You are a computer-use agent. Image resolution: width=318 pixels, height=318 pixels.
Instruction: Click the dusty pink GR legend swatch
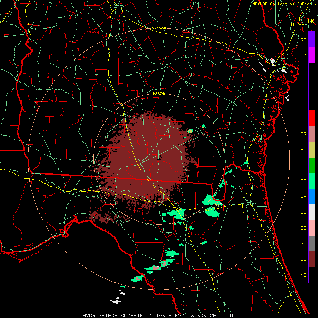click(312, 134)
